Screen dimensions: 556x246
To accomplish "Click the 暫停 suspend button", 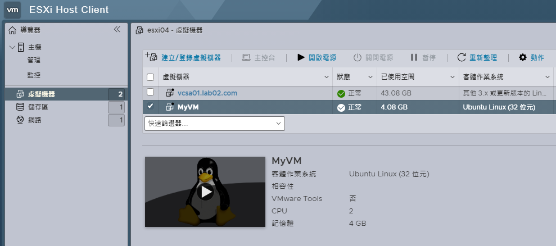I will [423, 57].
